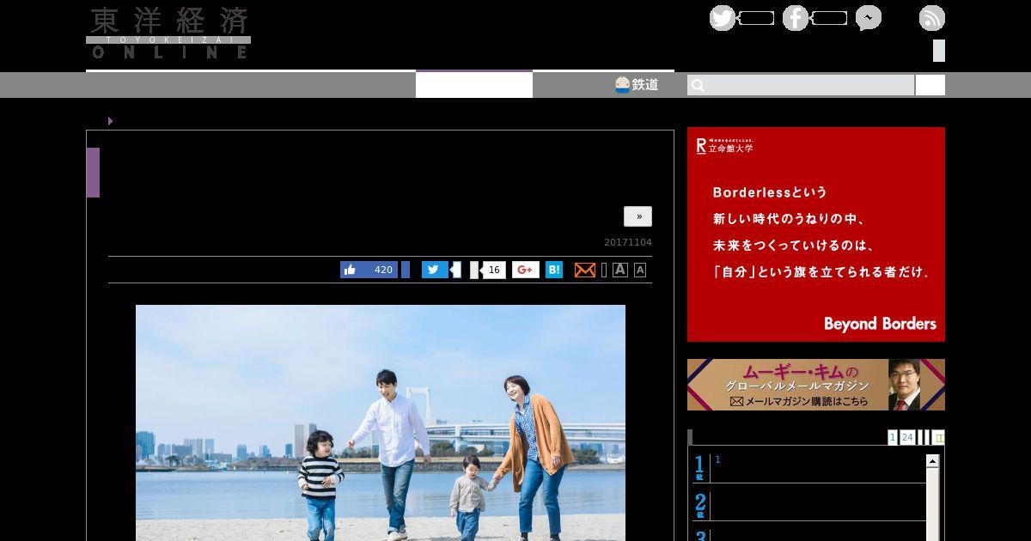Click the small light button below the RSS icon
The height and width of the screenshot is (541, 1031).
[939, 51]
